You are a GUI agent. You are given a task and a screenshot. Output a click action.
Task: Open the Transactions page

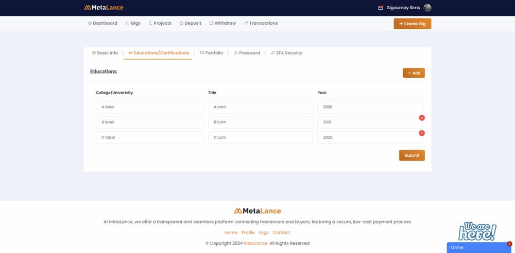pyautogui.click(x=261, y=23)
